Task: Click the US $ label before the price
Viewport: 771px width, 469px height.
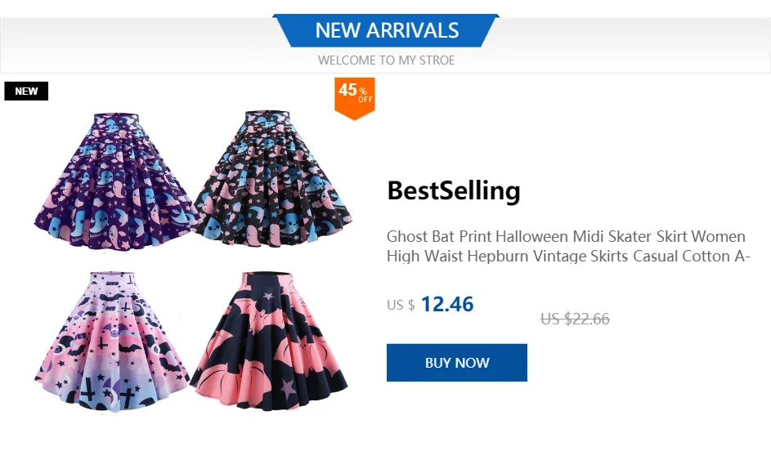Action: point(401,305)
